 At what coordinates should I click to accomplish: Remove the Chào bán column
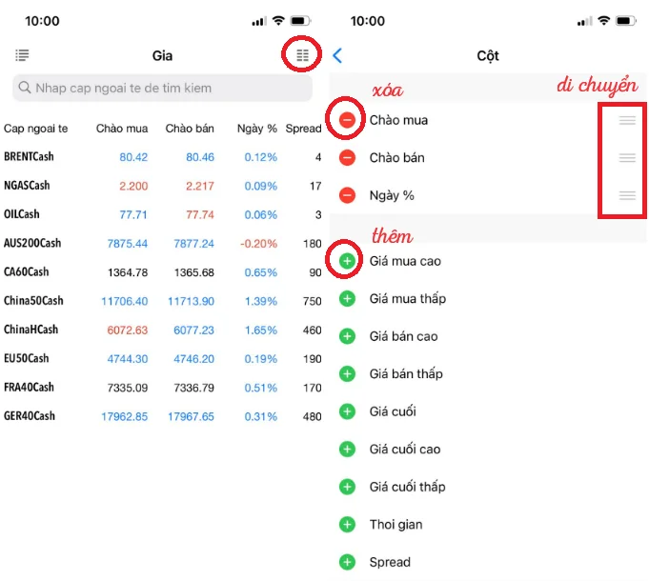[347, 157]
